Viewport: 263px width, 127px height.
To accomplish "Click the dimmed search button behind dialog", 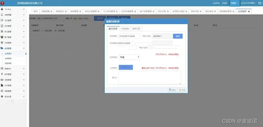I will click(x=100, y=19).
